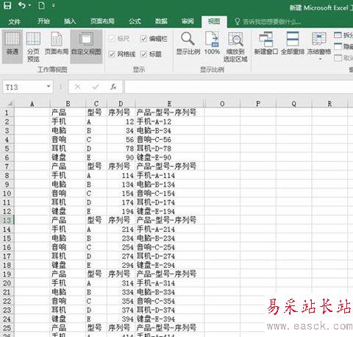Click the Save icon in quick access toolbar
The height and width of the screenshot is (337, 353).
7,5
